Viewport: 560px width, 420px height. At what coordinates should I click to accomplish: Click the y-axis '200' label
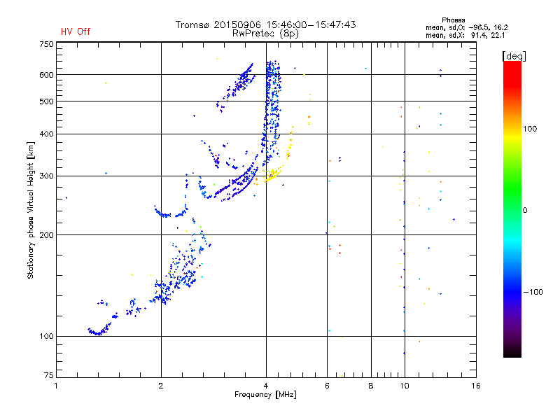(x=46, y=235)
